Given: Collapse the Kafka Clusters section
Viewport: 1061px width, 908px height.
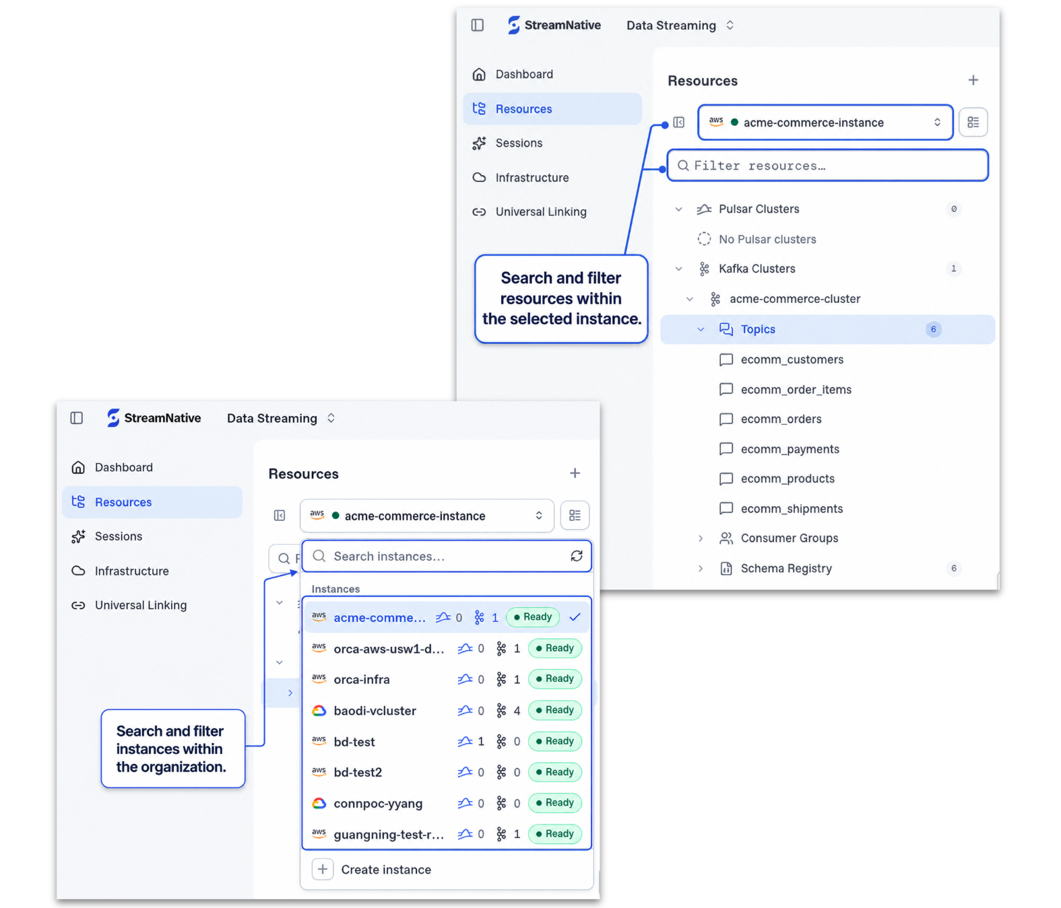Looking at the screenshot, I should point(678,269).
